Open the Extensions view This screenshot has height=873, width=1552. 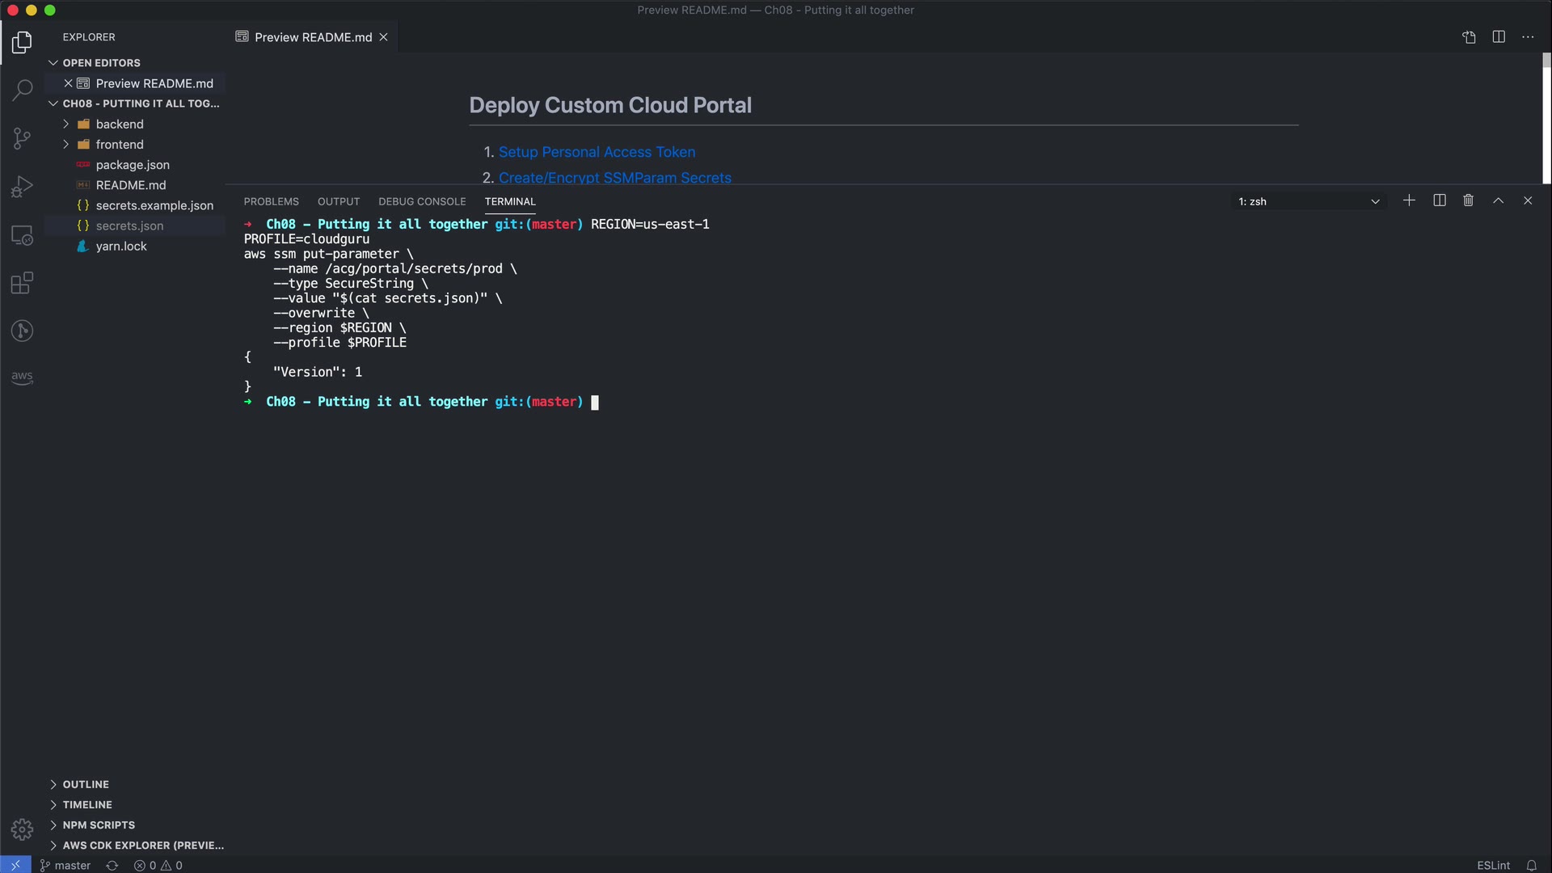pos(22,283)
